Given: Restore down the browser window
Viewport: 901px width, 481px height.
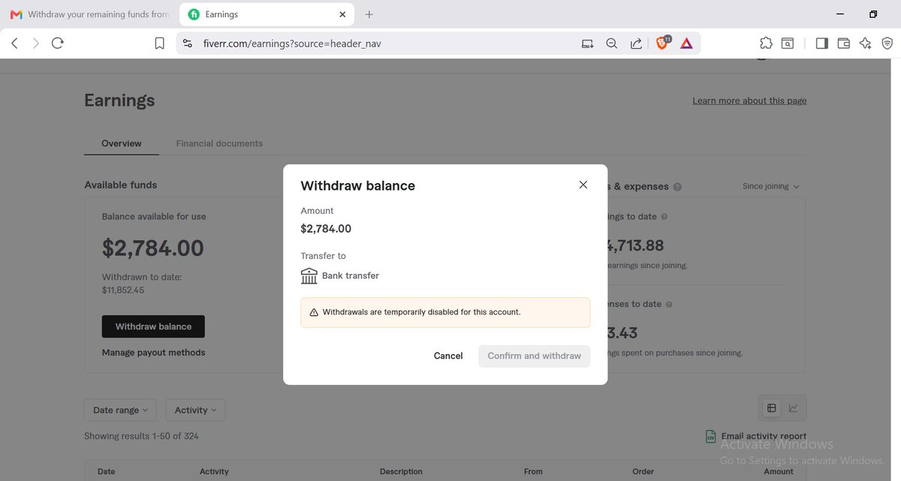Looking at the screenshot, I should tap(873, 14).
